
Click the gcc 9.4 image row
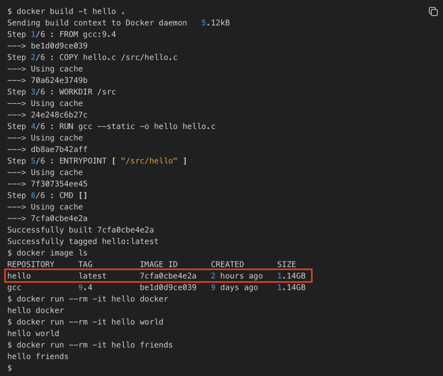click(156, 287)
